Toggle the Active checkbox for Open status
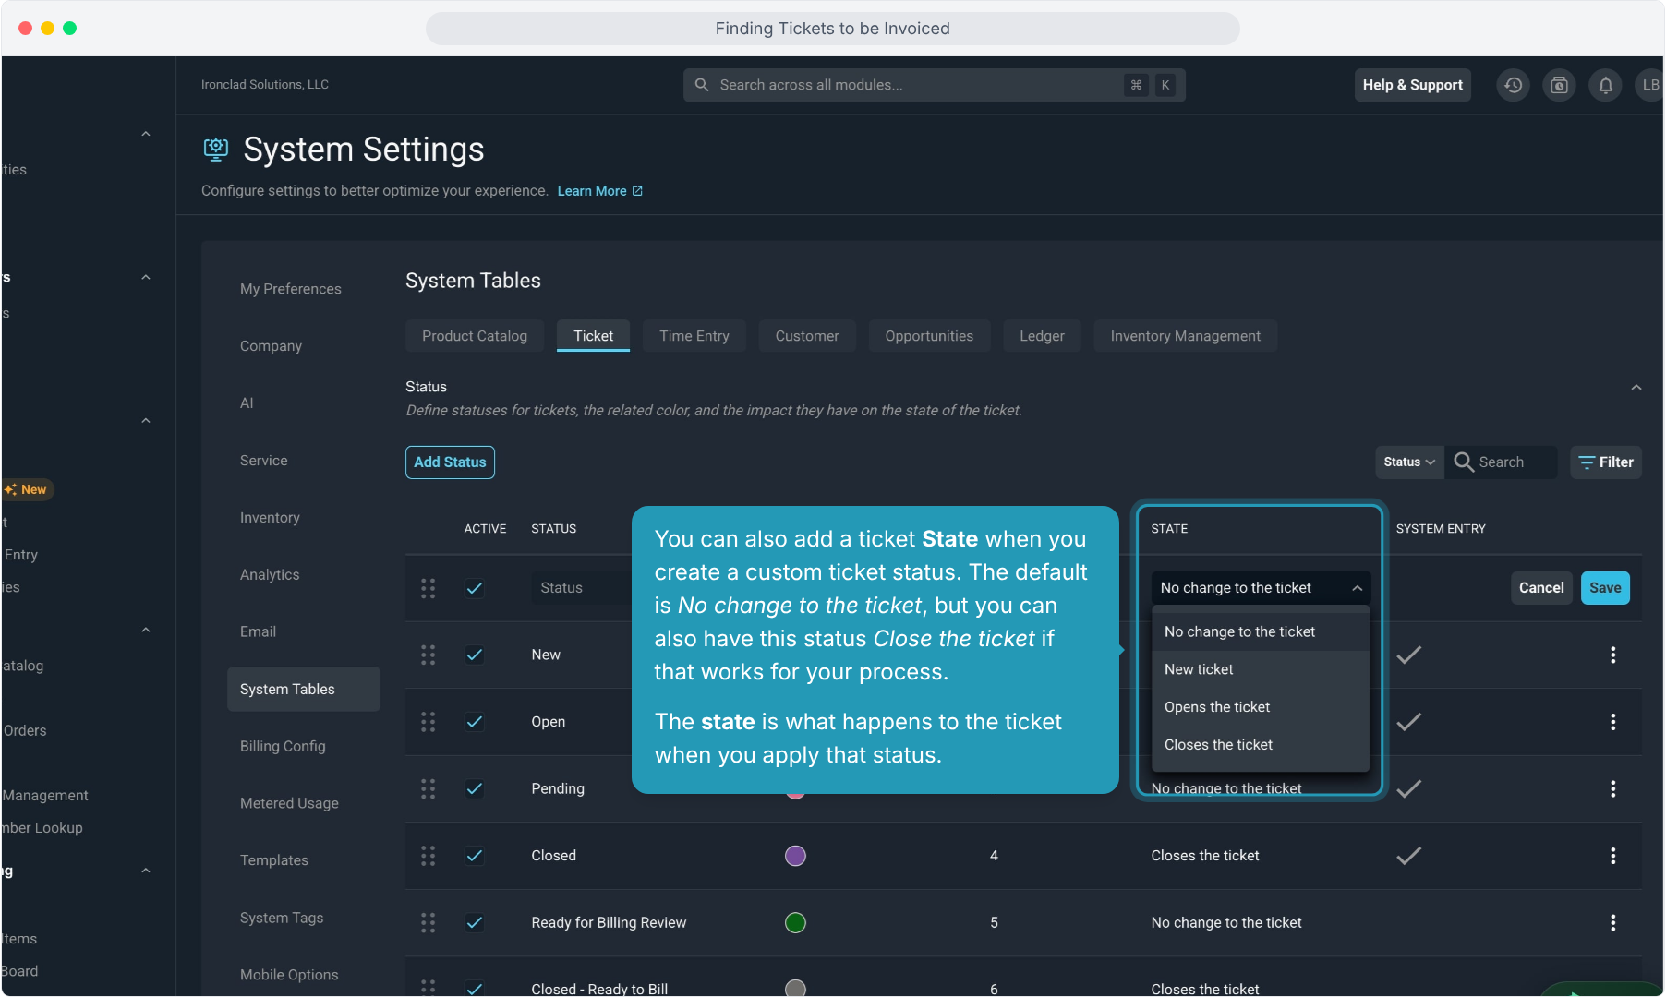 tap(475, 722)
